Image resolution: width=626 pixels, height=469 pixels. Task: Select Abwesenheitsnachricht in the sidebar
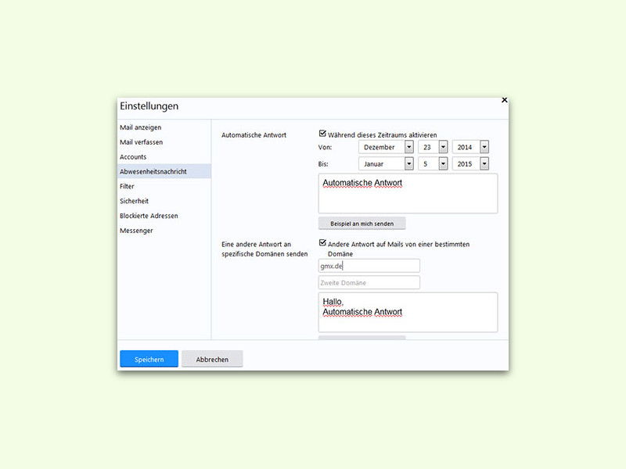164,171
